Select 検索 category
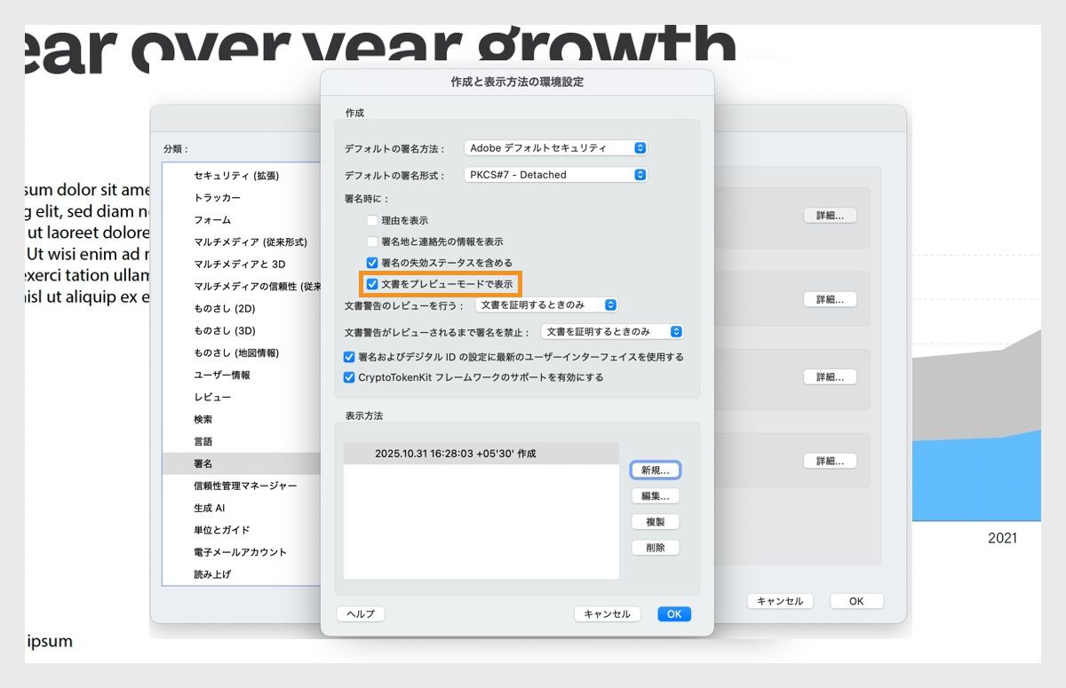This screenshot has width=1066, height=688. click(242, 419)
